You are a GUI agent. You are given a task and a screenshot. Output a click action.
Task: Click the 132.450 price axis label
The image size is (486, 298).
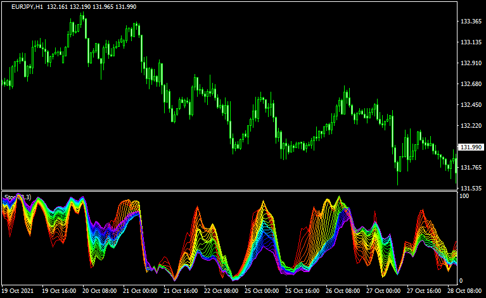click(470, 105)
